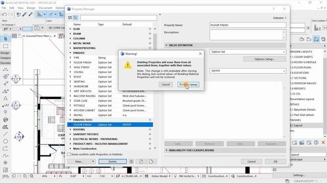This screenshot has width=327, height=184.
Task: Collapse the FINISHES property group
Action: (71, 53)
